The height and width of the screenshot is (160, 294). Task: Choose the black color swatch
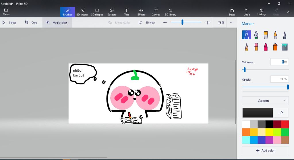[269, 124]
